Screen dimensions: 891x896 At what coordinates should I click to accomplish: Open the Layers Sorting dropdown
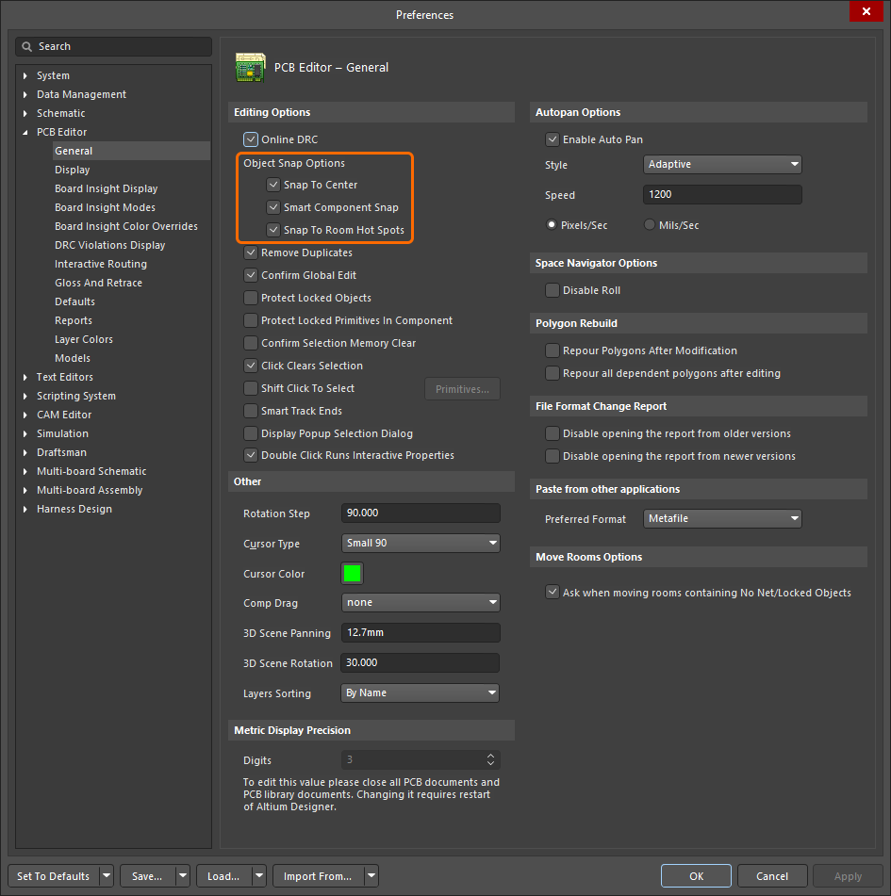click(421, 692)
